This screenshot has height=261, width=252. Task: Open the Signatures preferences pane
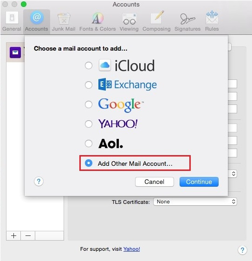pyautogui.click(x=187, y=22)
